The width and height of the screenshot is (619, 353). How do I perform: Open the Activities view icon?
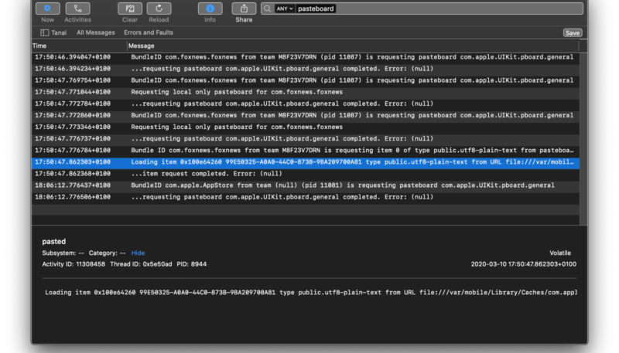(77, 8)
